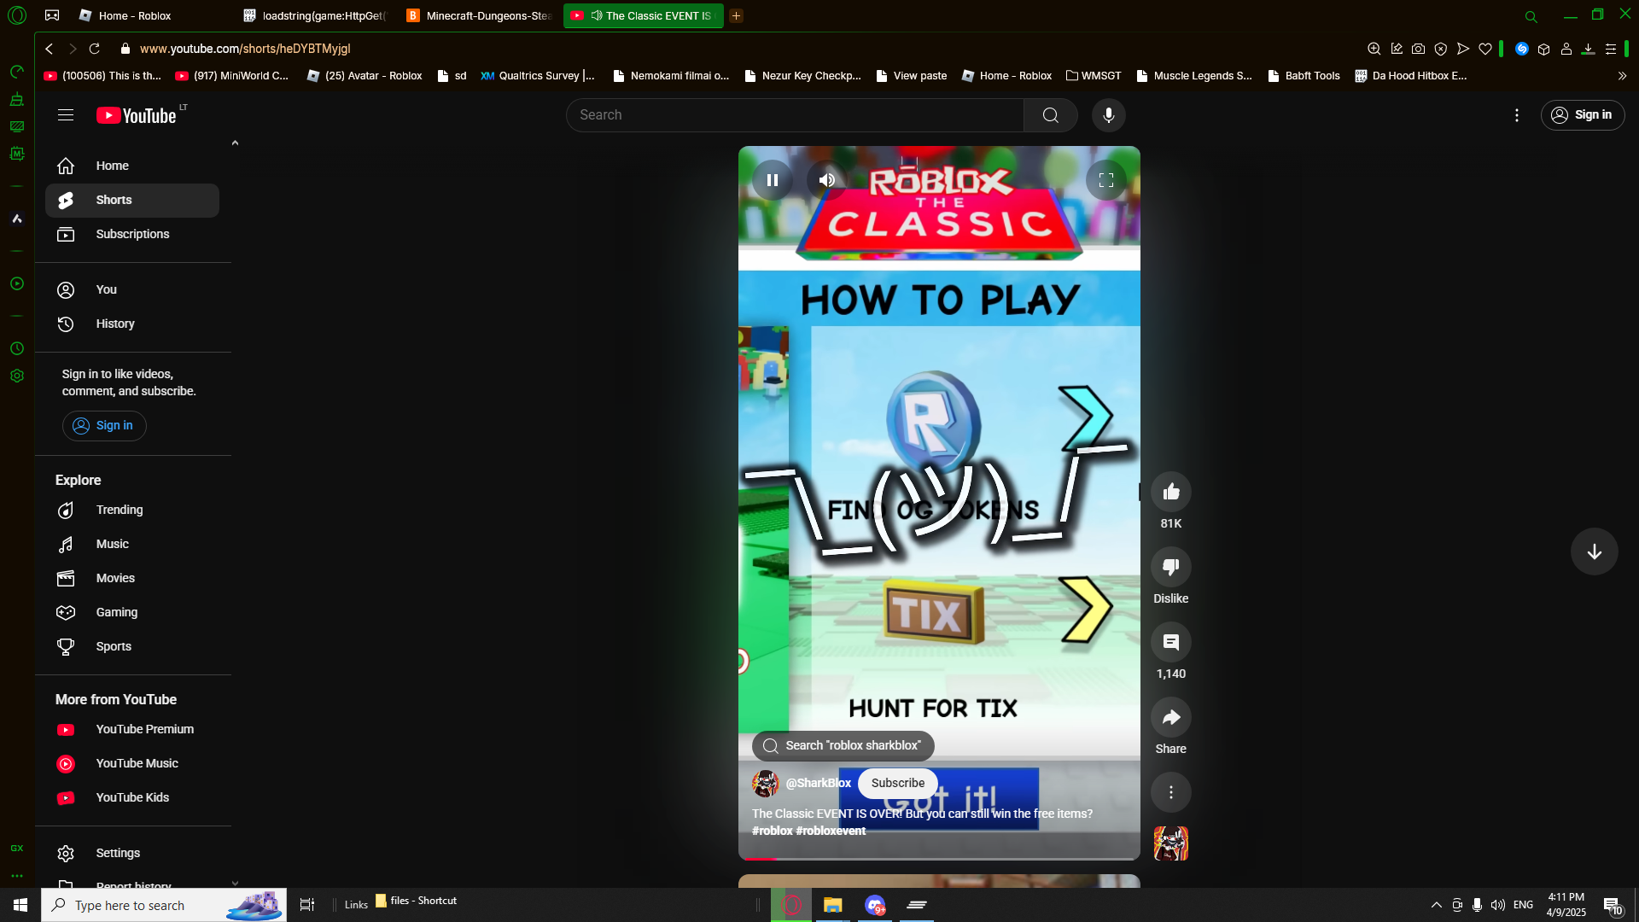Open the You section
Viewport: 1639px width, 922px height.
coord(132,289)
